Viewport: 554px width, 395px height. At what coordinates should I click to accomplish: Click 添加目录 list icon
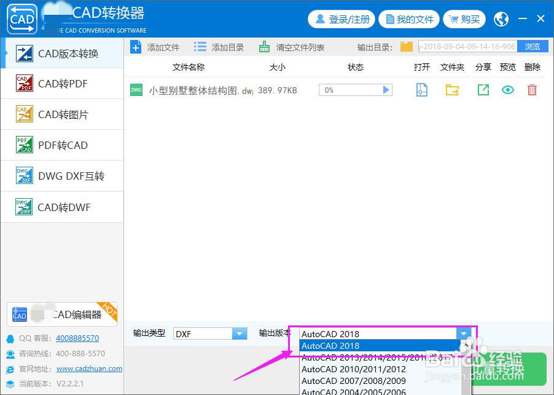click(x=200, y=47)
